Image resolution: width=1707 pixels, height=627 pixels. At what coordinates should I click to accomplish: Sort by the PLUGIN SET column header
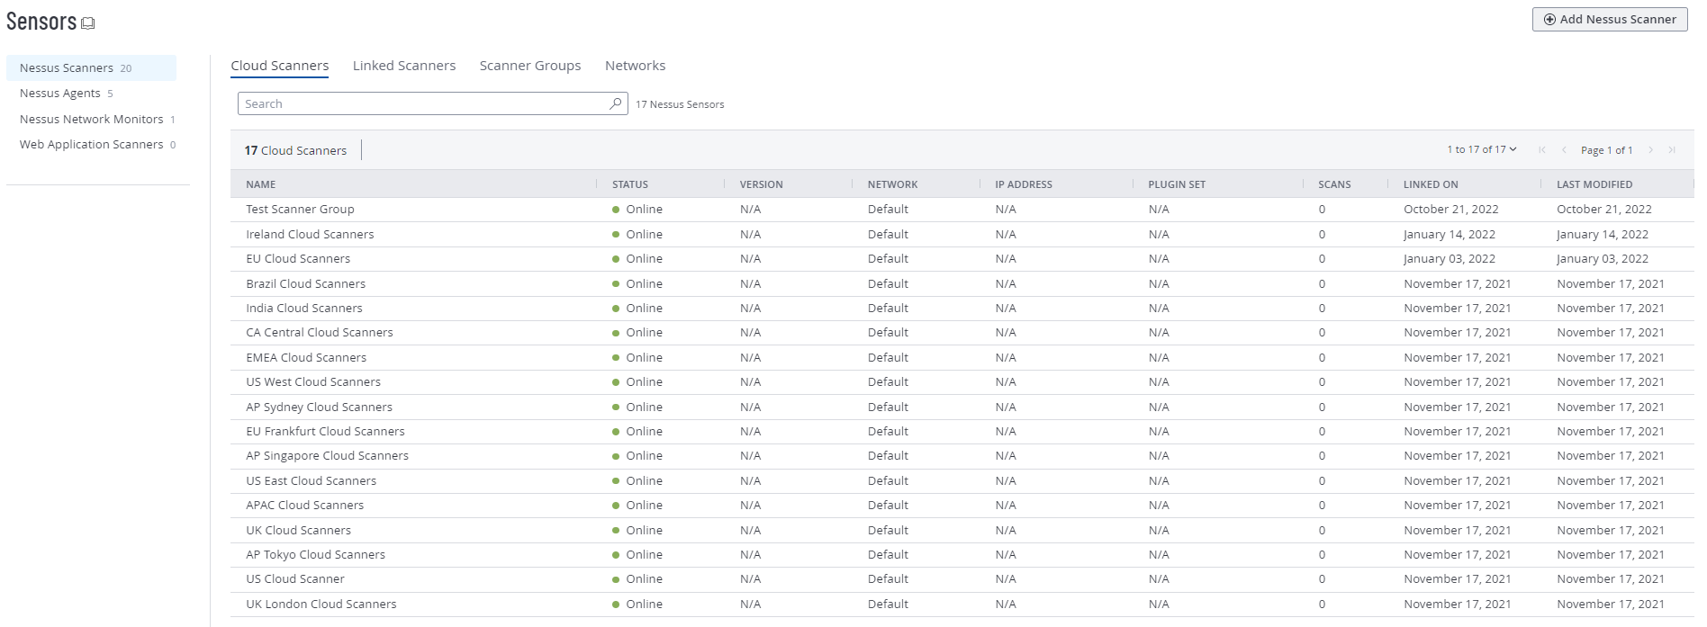1177,184
